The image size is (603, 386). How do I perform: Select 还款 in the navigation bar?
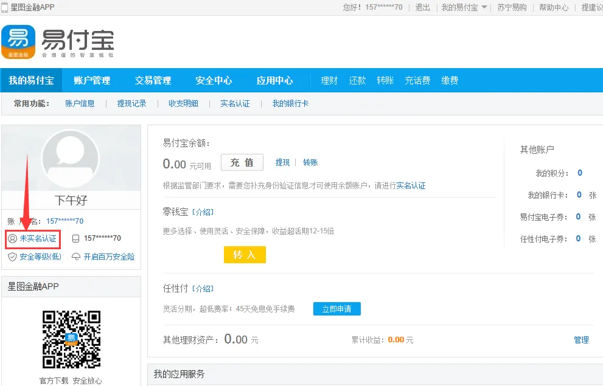point(357,80)
